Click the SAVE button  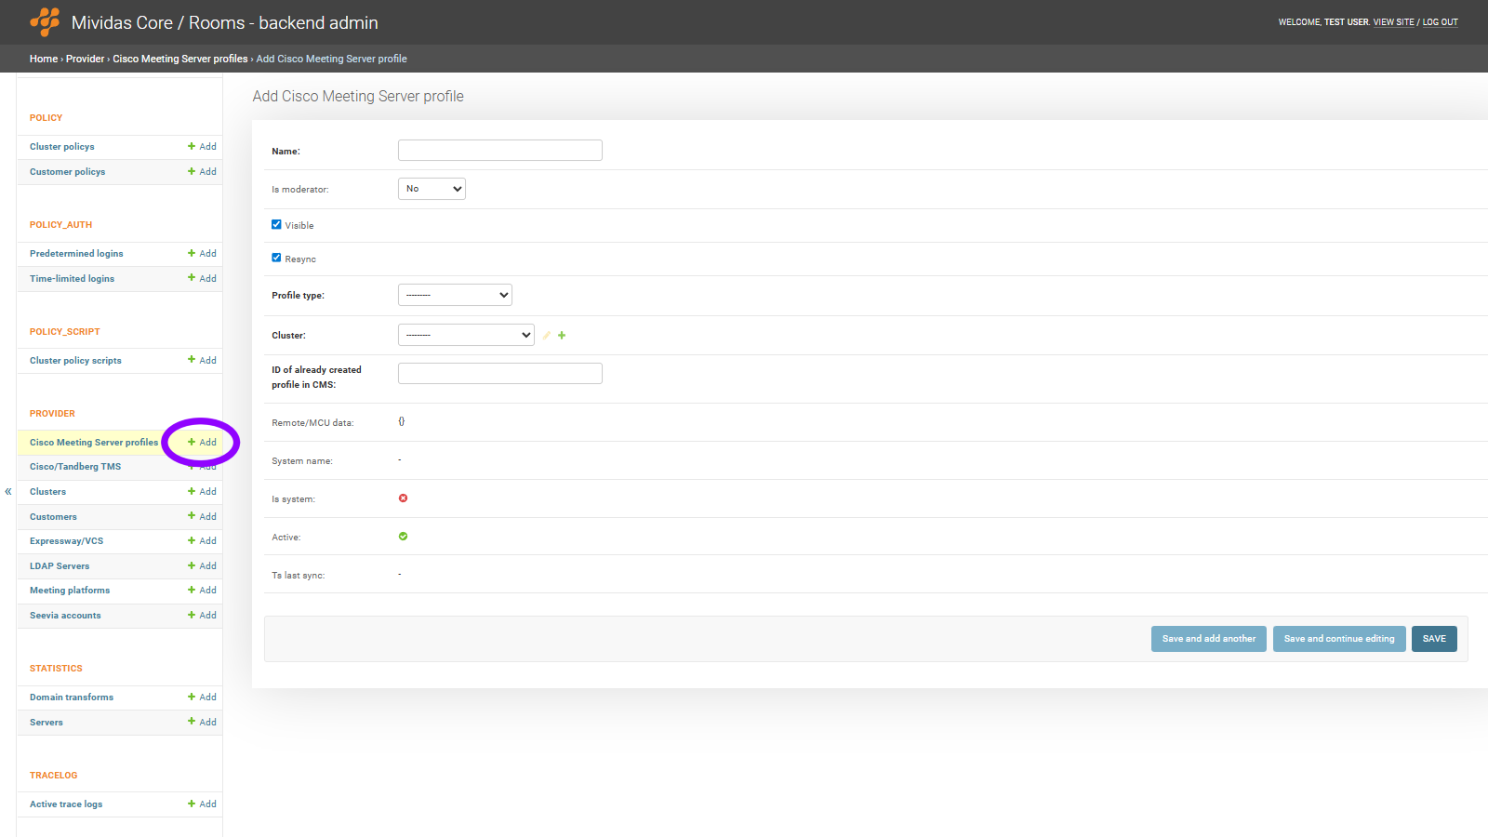point(1433,639)
